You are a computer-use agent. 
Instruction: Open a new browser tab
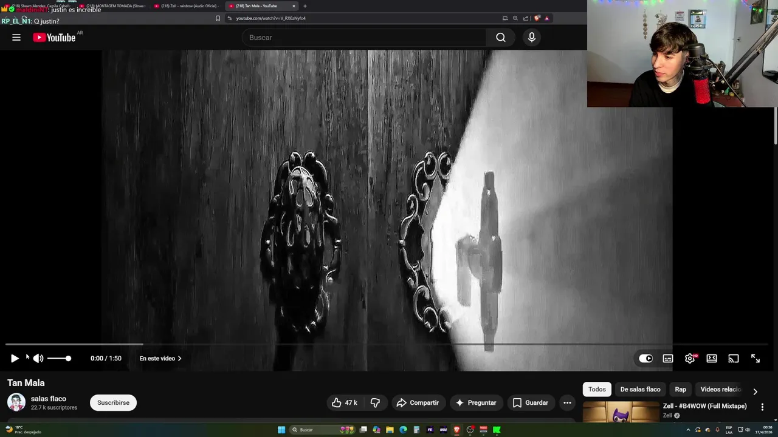305,6
